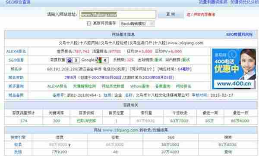Open the 400.cn advertisement banner
Viewport: 259px width, 156px height.
(x=234, y=69)
